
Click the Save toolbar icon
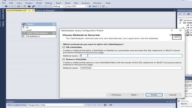click(29, 6)
